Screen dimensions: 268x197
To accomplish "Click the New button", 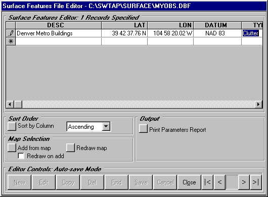I will tap(20, 182).
